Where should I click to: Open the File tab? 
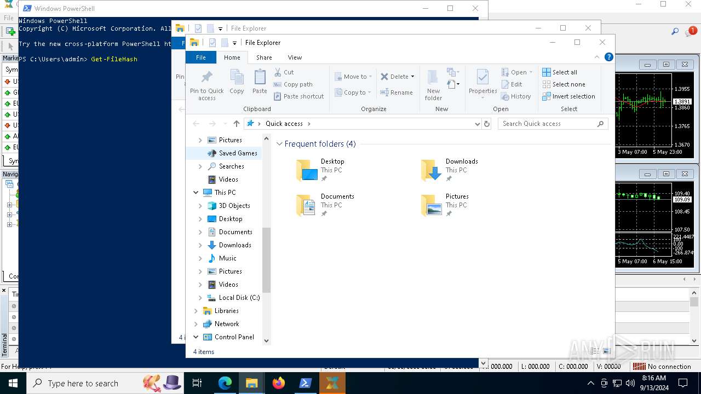[201, 57]
